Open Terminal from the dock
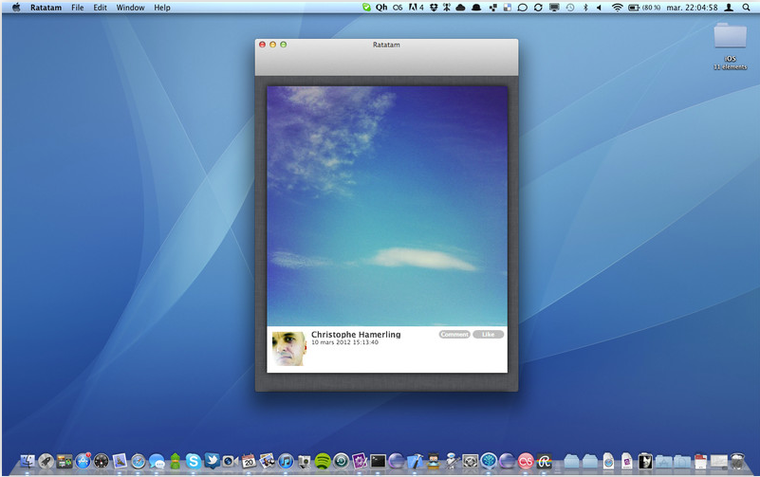 pos(378,461)
